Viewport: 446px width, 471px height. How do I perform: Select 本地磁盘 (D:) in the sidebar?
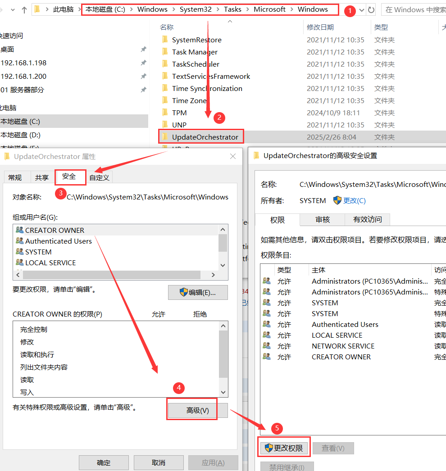(20, 135)
